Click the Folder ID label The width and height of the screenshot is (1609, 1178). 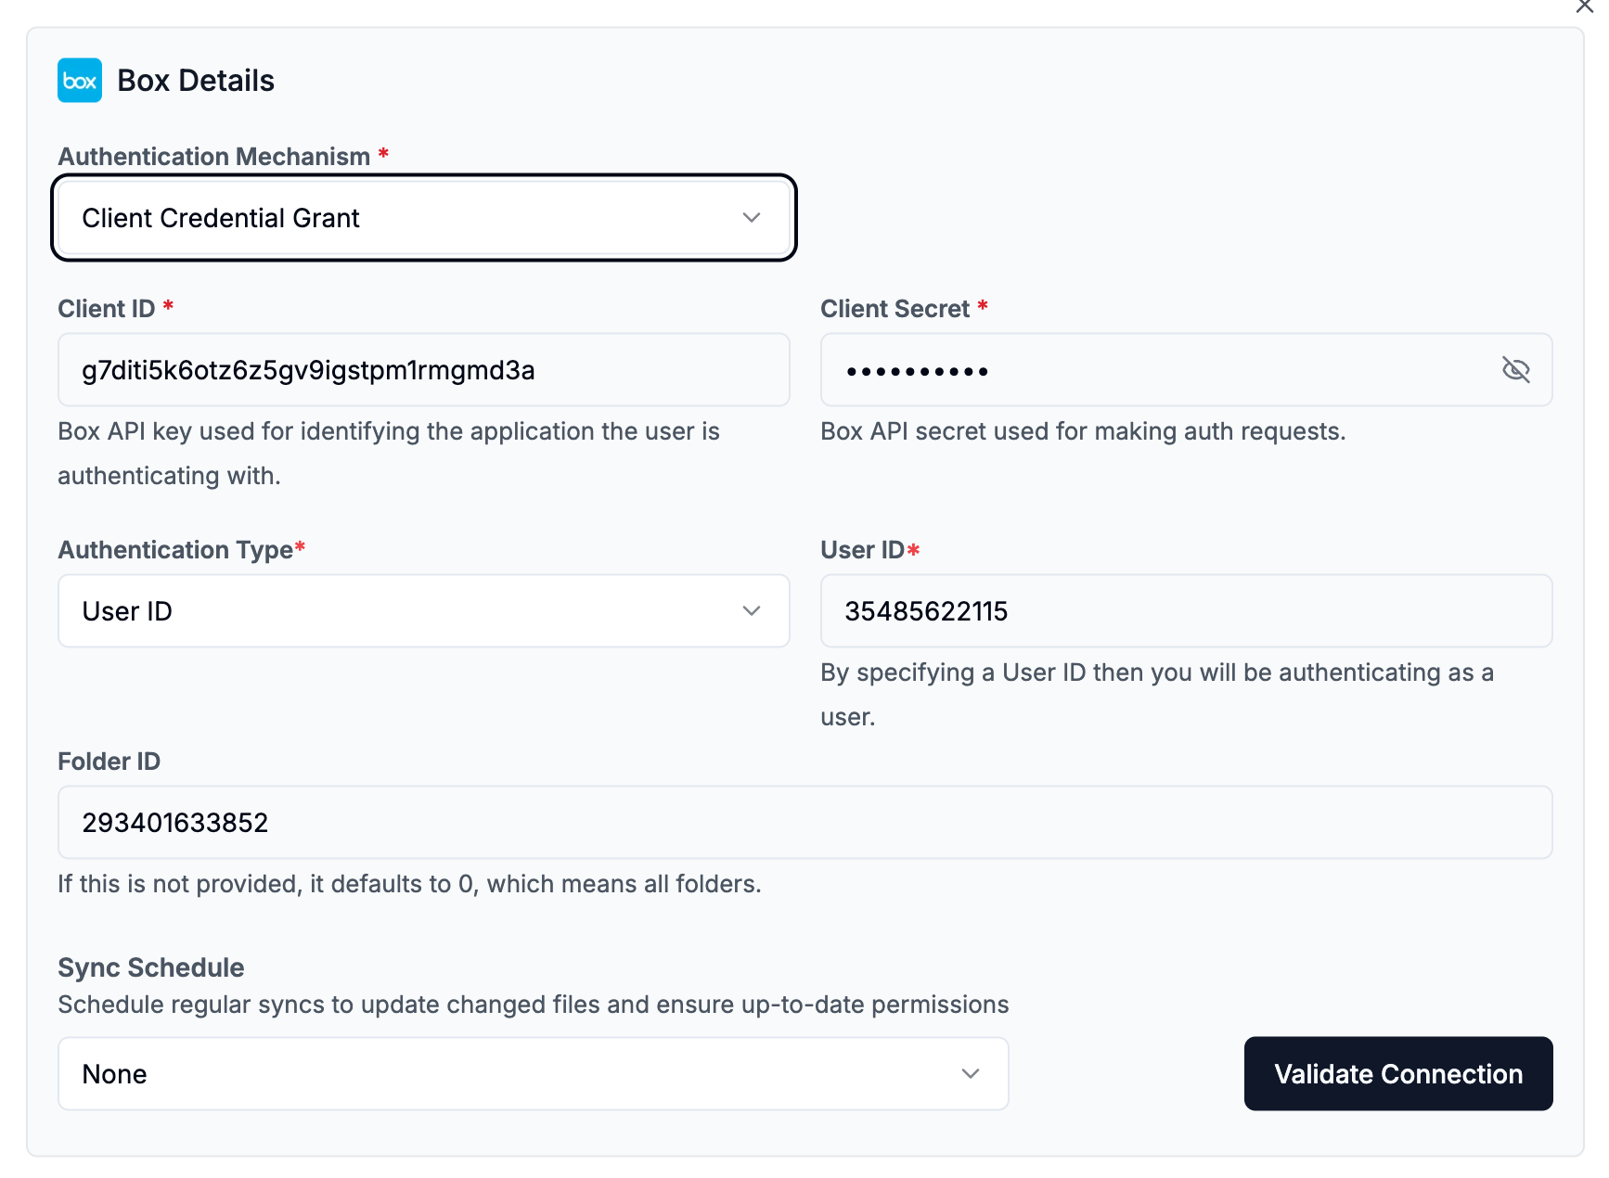pyautogui.click(x=109, y=762)
